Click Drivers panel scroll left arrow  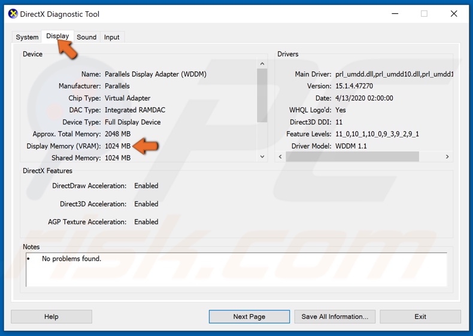pyautogui.click(x=280, y=157)
